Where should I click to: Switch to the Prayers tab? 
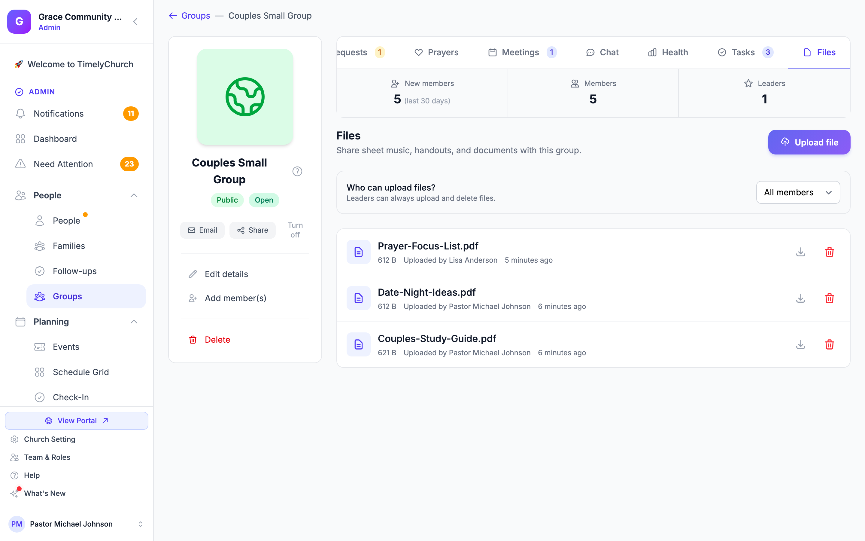(436, 53)
